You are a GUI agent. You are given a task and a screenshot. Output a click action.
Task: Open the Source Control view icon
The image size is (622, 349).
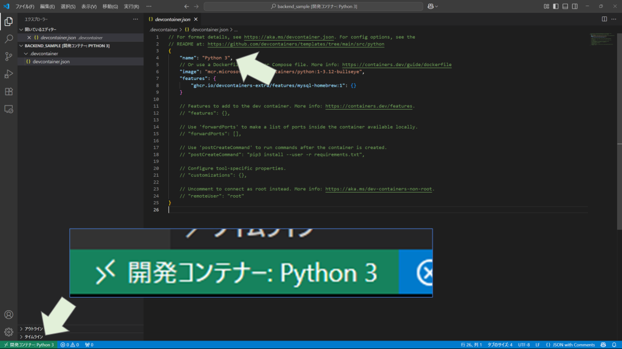pyautogui.click(x=9, y=56)
